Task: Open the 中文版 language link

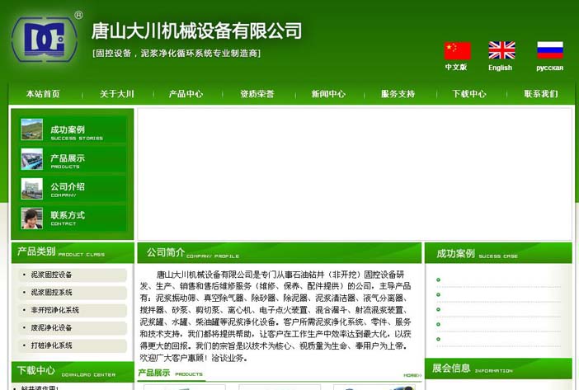Action: [x=456, y=67]
